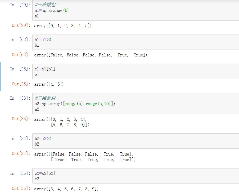Click the Out[33] output prompt
This screenshot has width=239, height=193.
[x=21, y=119]
